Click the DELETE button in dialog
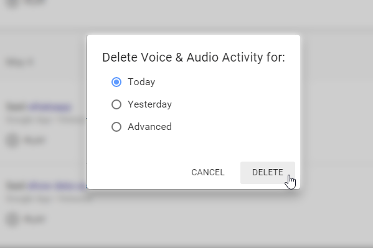The image size is (373, 248). pos(268,172)
